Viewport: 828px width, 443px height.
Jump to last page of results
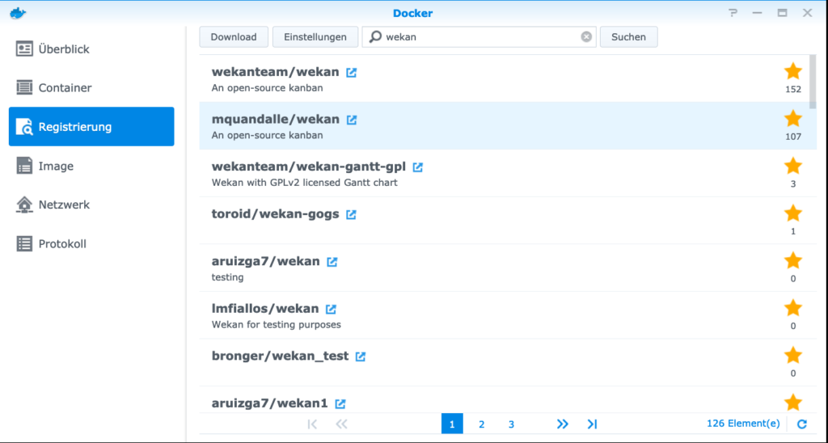[592, 424]
